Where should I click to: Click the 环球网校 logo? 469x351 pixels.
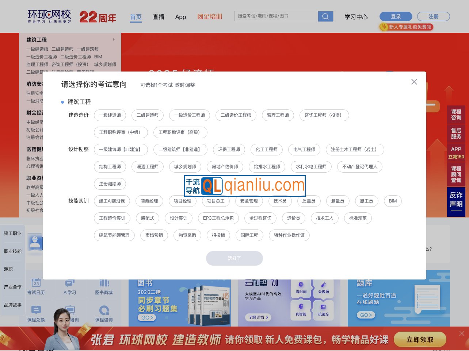(49, 16)
